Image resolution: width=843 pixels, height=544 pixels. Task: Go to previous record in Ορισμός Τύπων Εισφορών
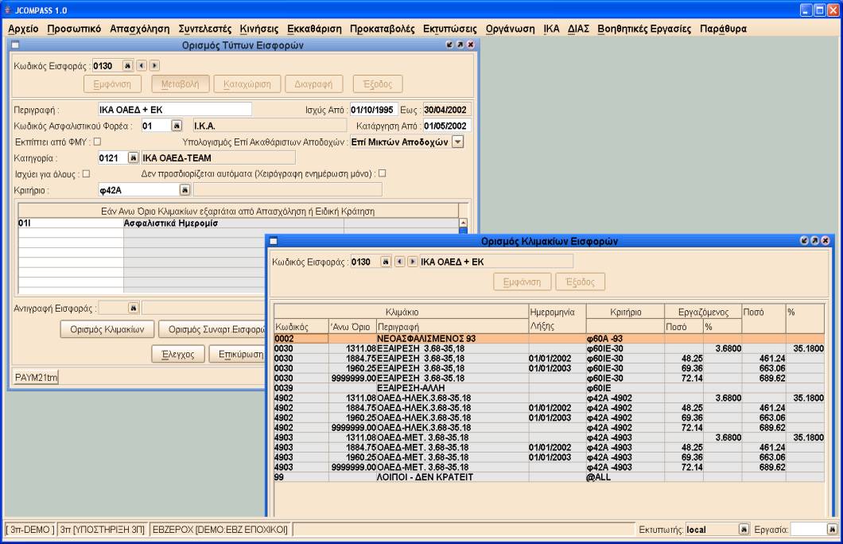[x=142, y=65]
